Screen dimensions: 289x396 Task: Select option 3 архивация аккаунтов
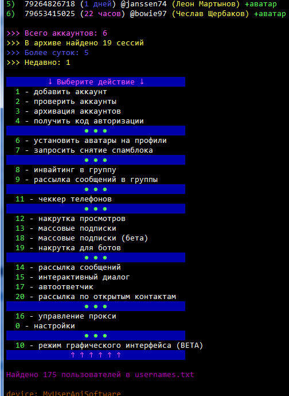68,111
